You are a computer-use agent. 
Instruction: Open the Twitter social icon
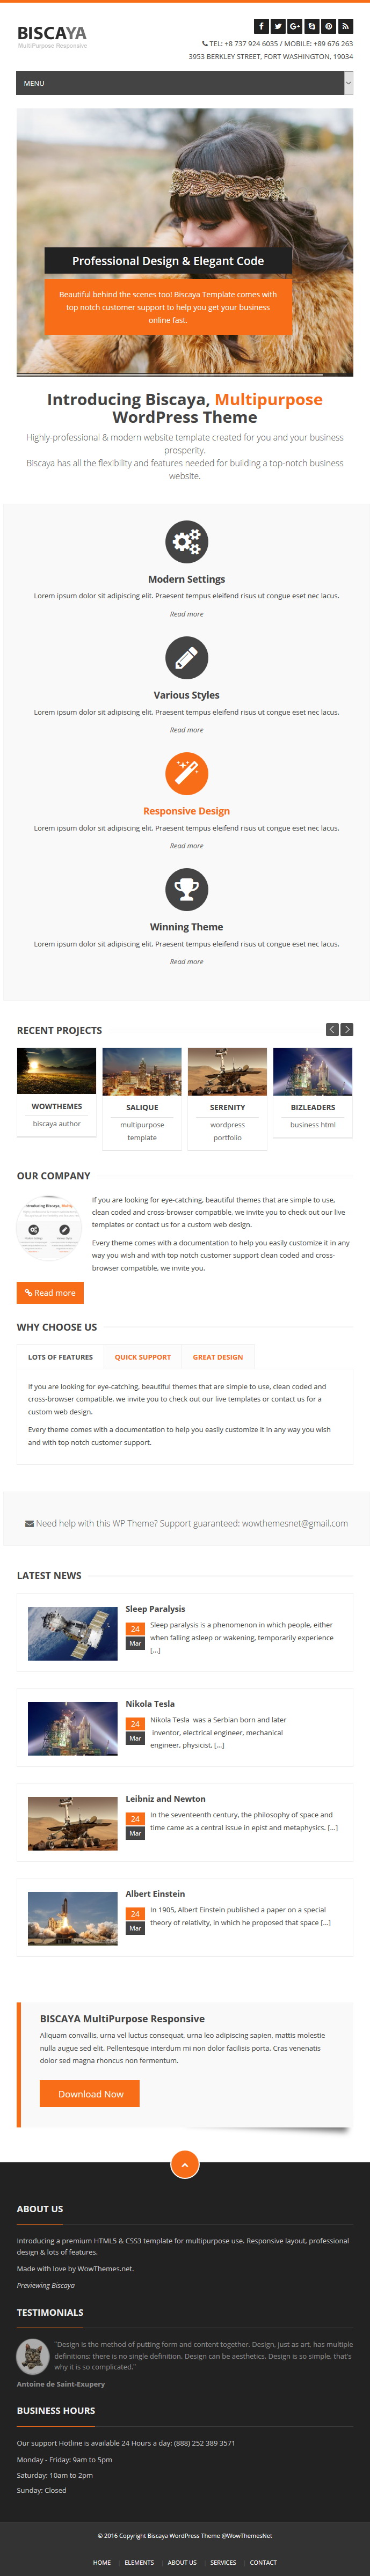click(x=278, y=26)
